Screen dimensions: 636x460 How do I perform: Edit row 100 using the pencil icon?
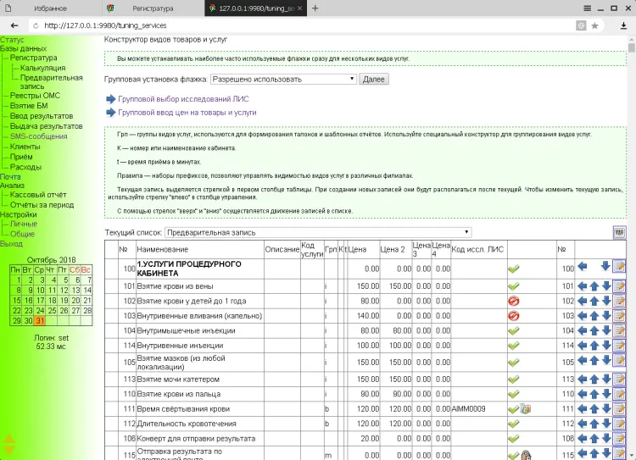click(619, 267)
